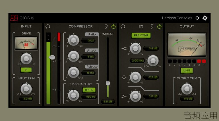The height and width of the screenshot is (121, 219).
Task: Select the Ratio label tab
Action: [92, 34]
